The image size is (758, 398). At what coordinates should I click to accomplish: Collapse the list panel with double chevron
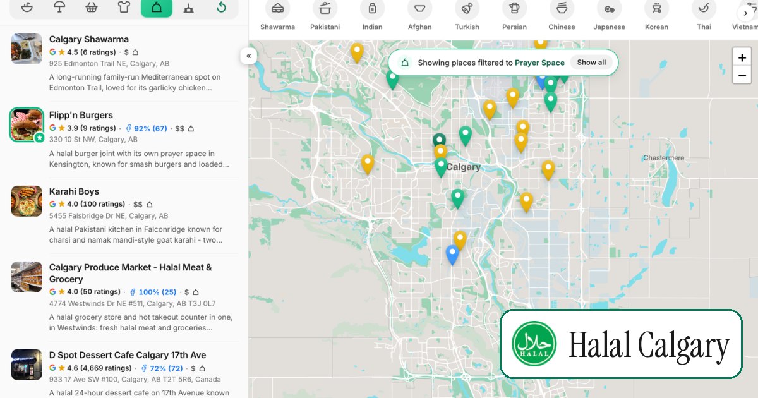248,56
